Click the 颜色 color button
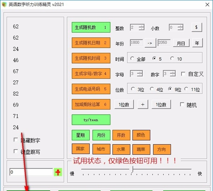This screenshot has width=213, height=191. point(141,135)
